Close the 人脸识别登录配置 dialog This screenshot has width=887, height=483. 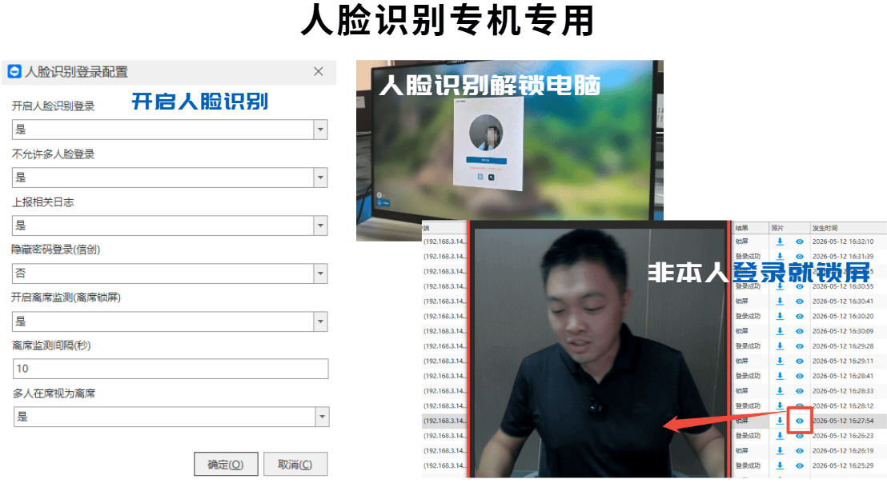pyautogui.click(x=319, y=71)
